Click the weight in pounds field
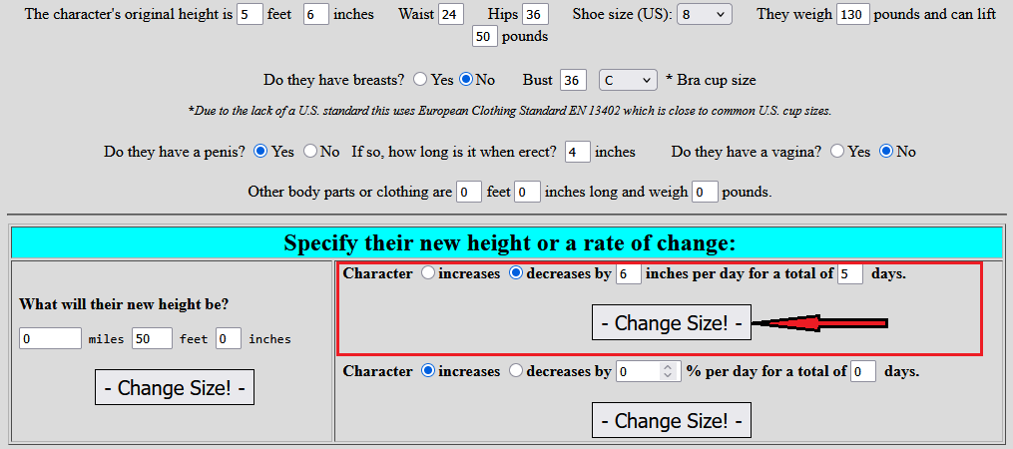The image size is (1013, 449). pyautogui.click(x=852, y=15)
